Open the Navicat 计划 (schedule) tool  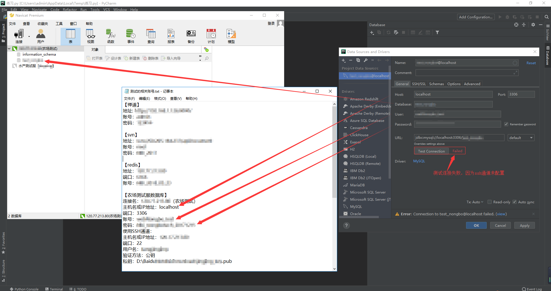click(211, 36)
